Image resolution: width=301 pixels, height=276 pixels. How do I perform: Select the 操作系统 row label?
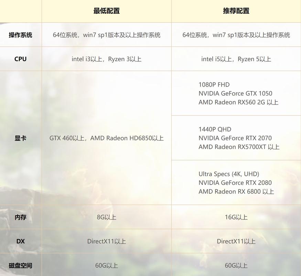[20, 35]
